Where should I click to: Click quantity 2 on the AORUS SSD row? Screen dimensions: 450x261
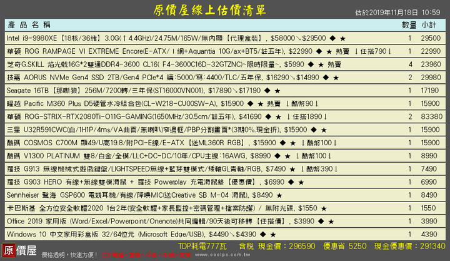coord(410,78)
